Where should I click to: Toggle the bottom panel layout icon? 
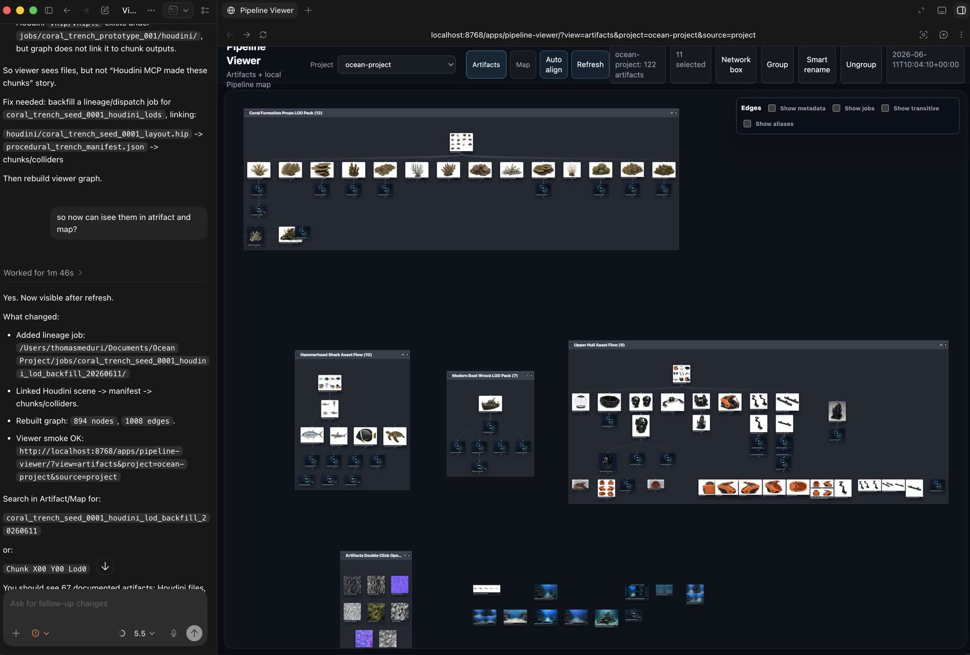pyautogui.click(x=942, y=10)
